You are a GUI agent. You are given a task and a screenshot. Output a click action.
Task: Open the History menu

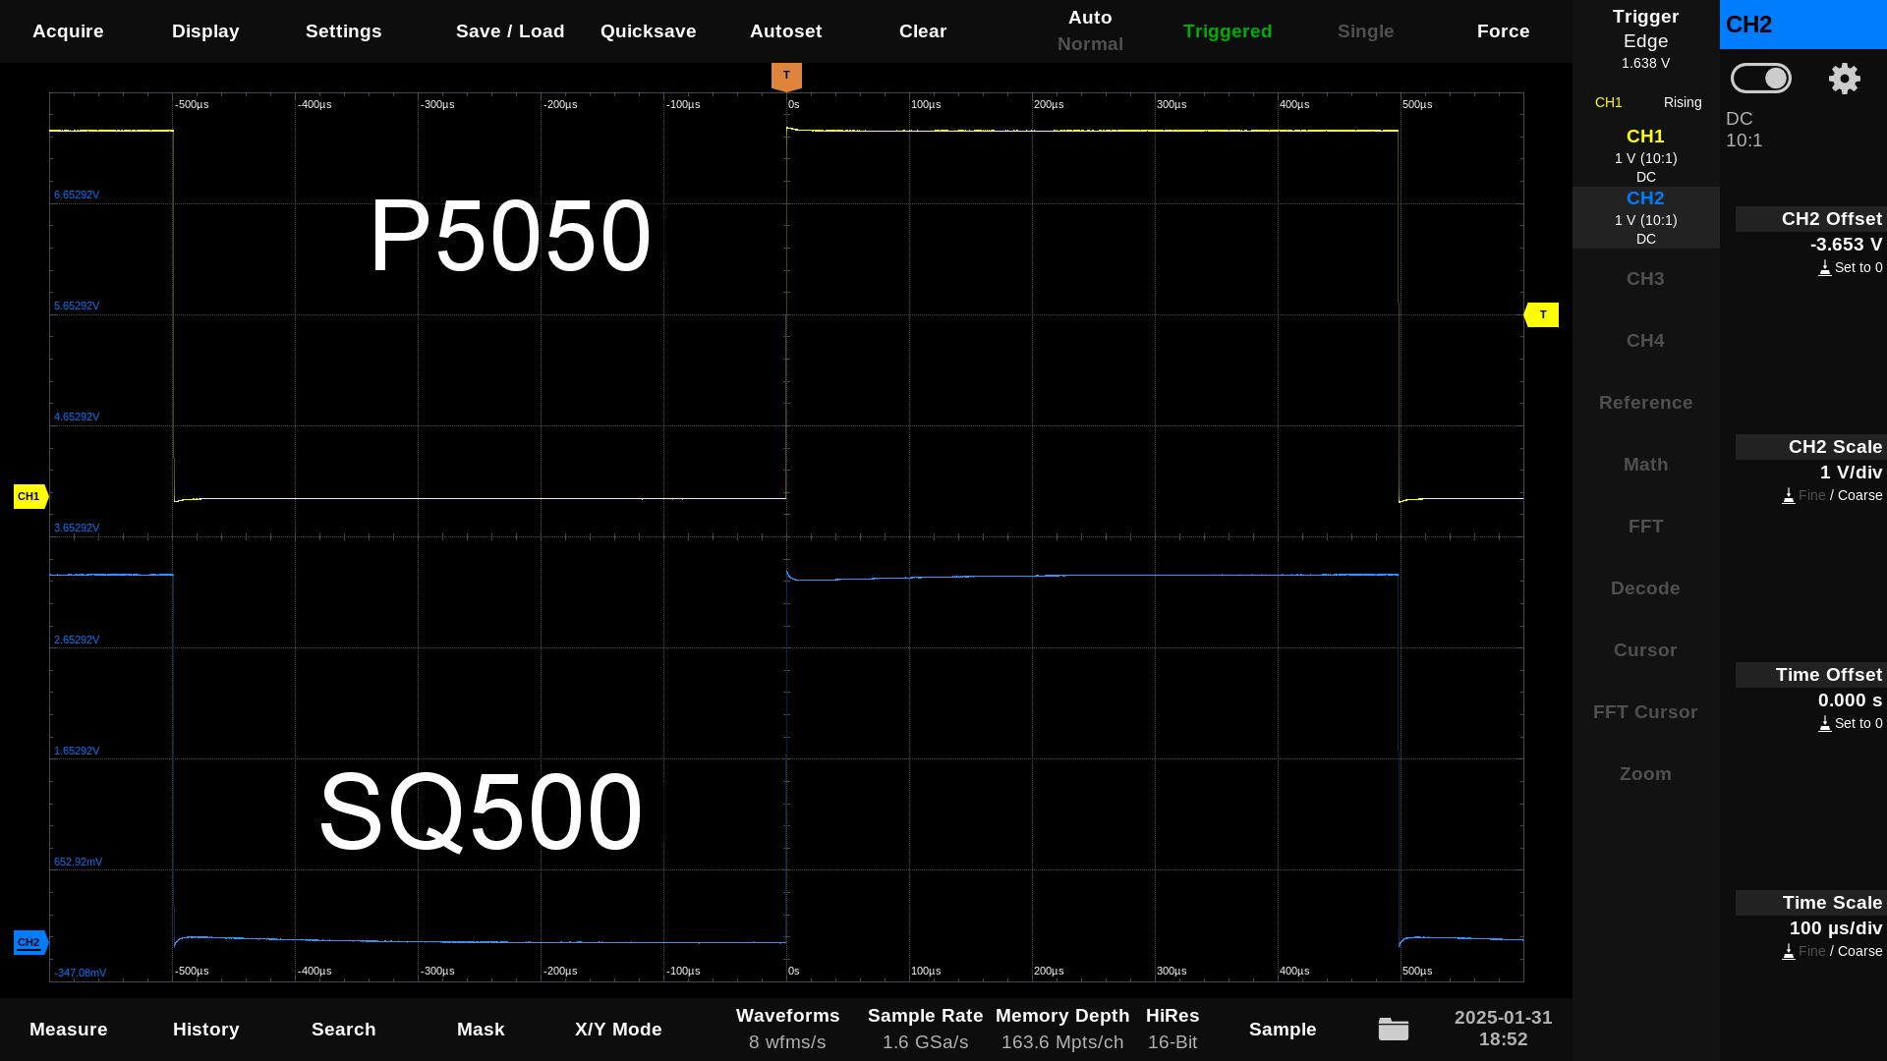[205, 1030]
